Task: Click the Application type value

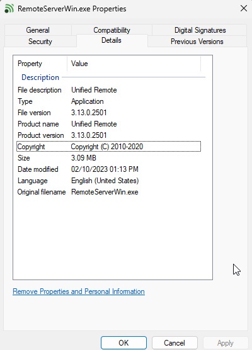Action: 88,101
